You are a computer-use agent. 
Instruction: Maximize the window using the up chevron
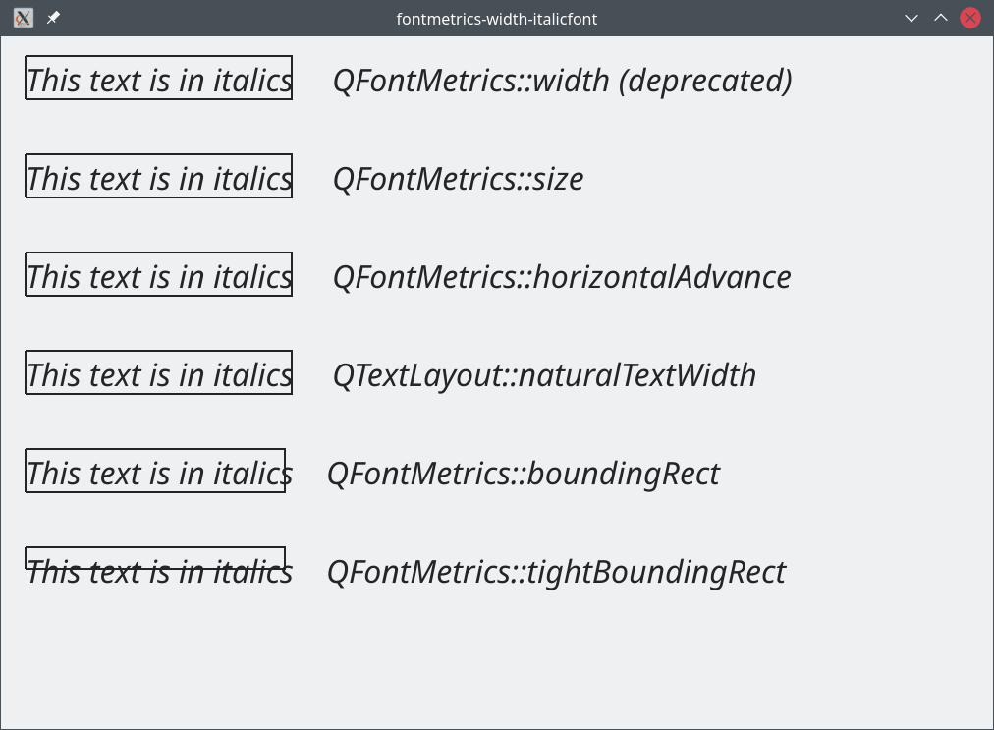[x=941, y=18]
